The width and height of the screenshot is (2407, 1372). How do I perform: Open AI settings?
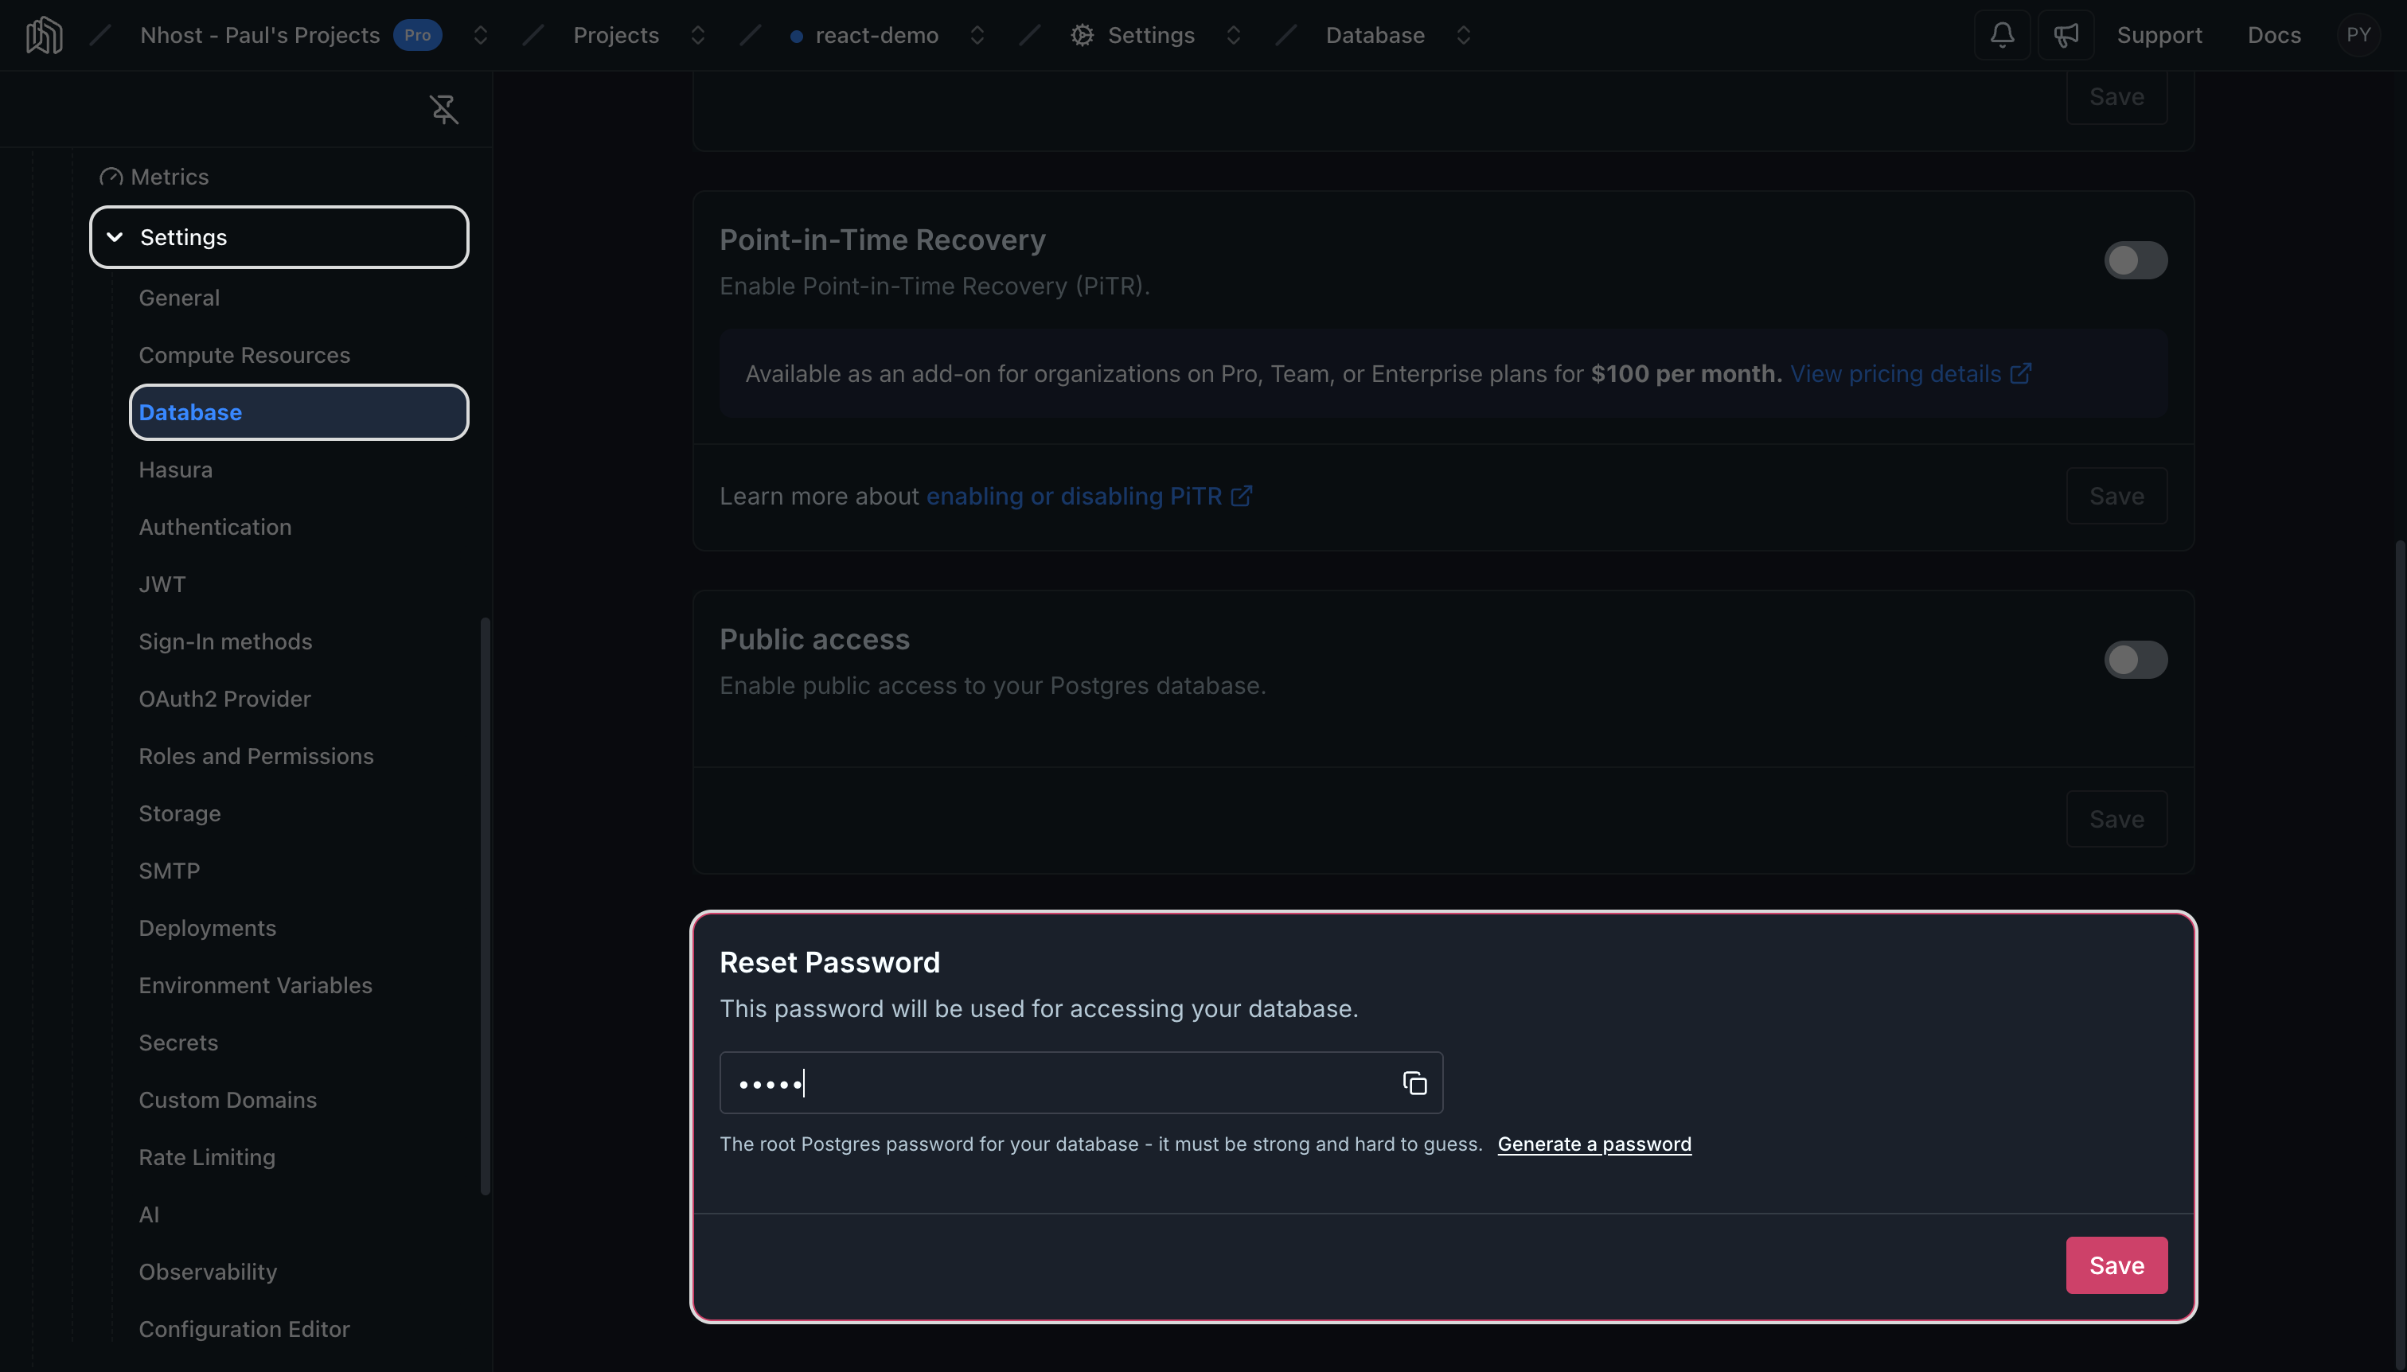[x=149, y=1215]
